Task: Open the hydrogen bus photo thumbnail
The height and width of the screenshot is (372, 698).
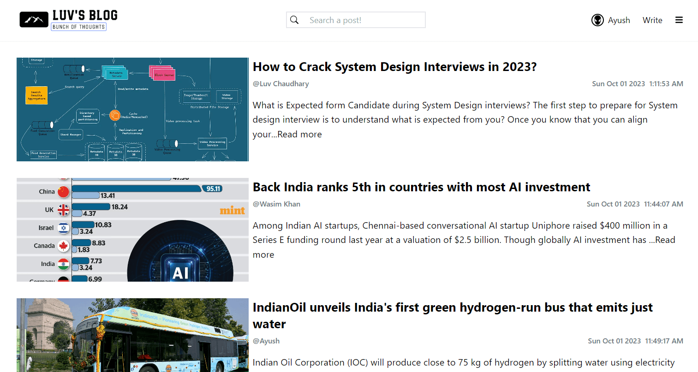Action: [x=132, y=335]
